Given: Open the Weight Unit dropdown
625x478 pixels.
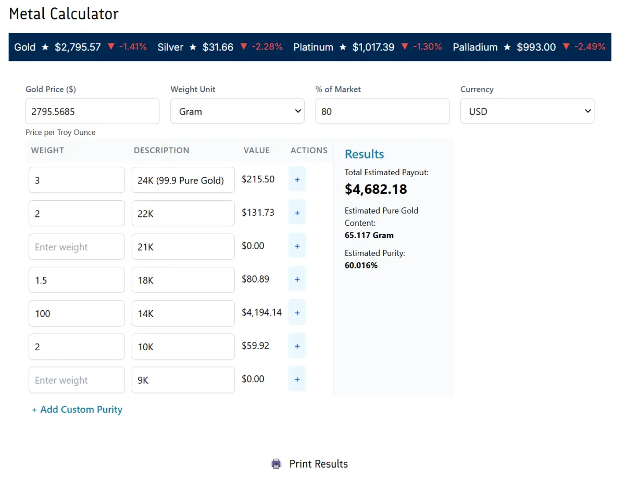Looking at the screenshot, I should pos(237,111).
